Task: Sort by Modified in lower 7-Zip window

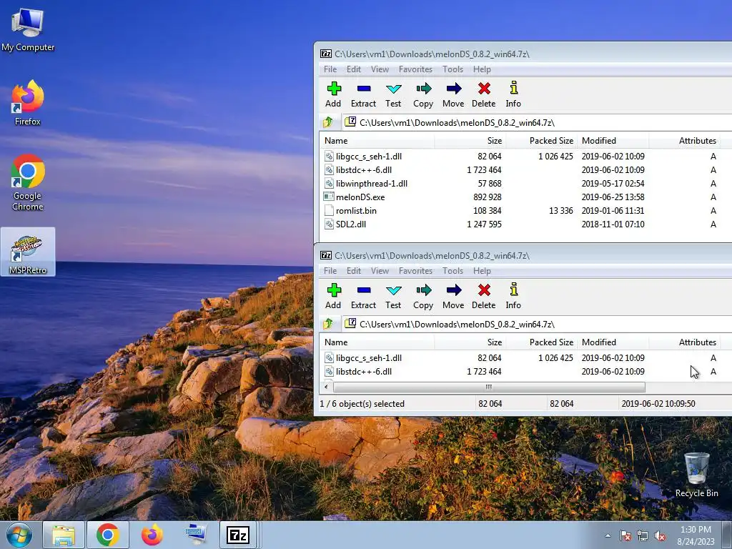Action: pos(613,342)
